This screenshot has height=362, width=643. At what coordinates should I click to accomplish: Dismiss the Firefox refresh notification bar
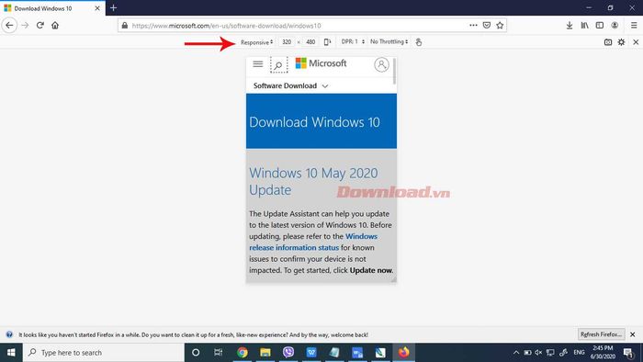point(633,334)
